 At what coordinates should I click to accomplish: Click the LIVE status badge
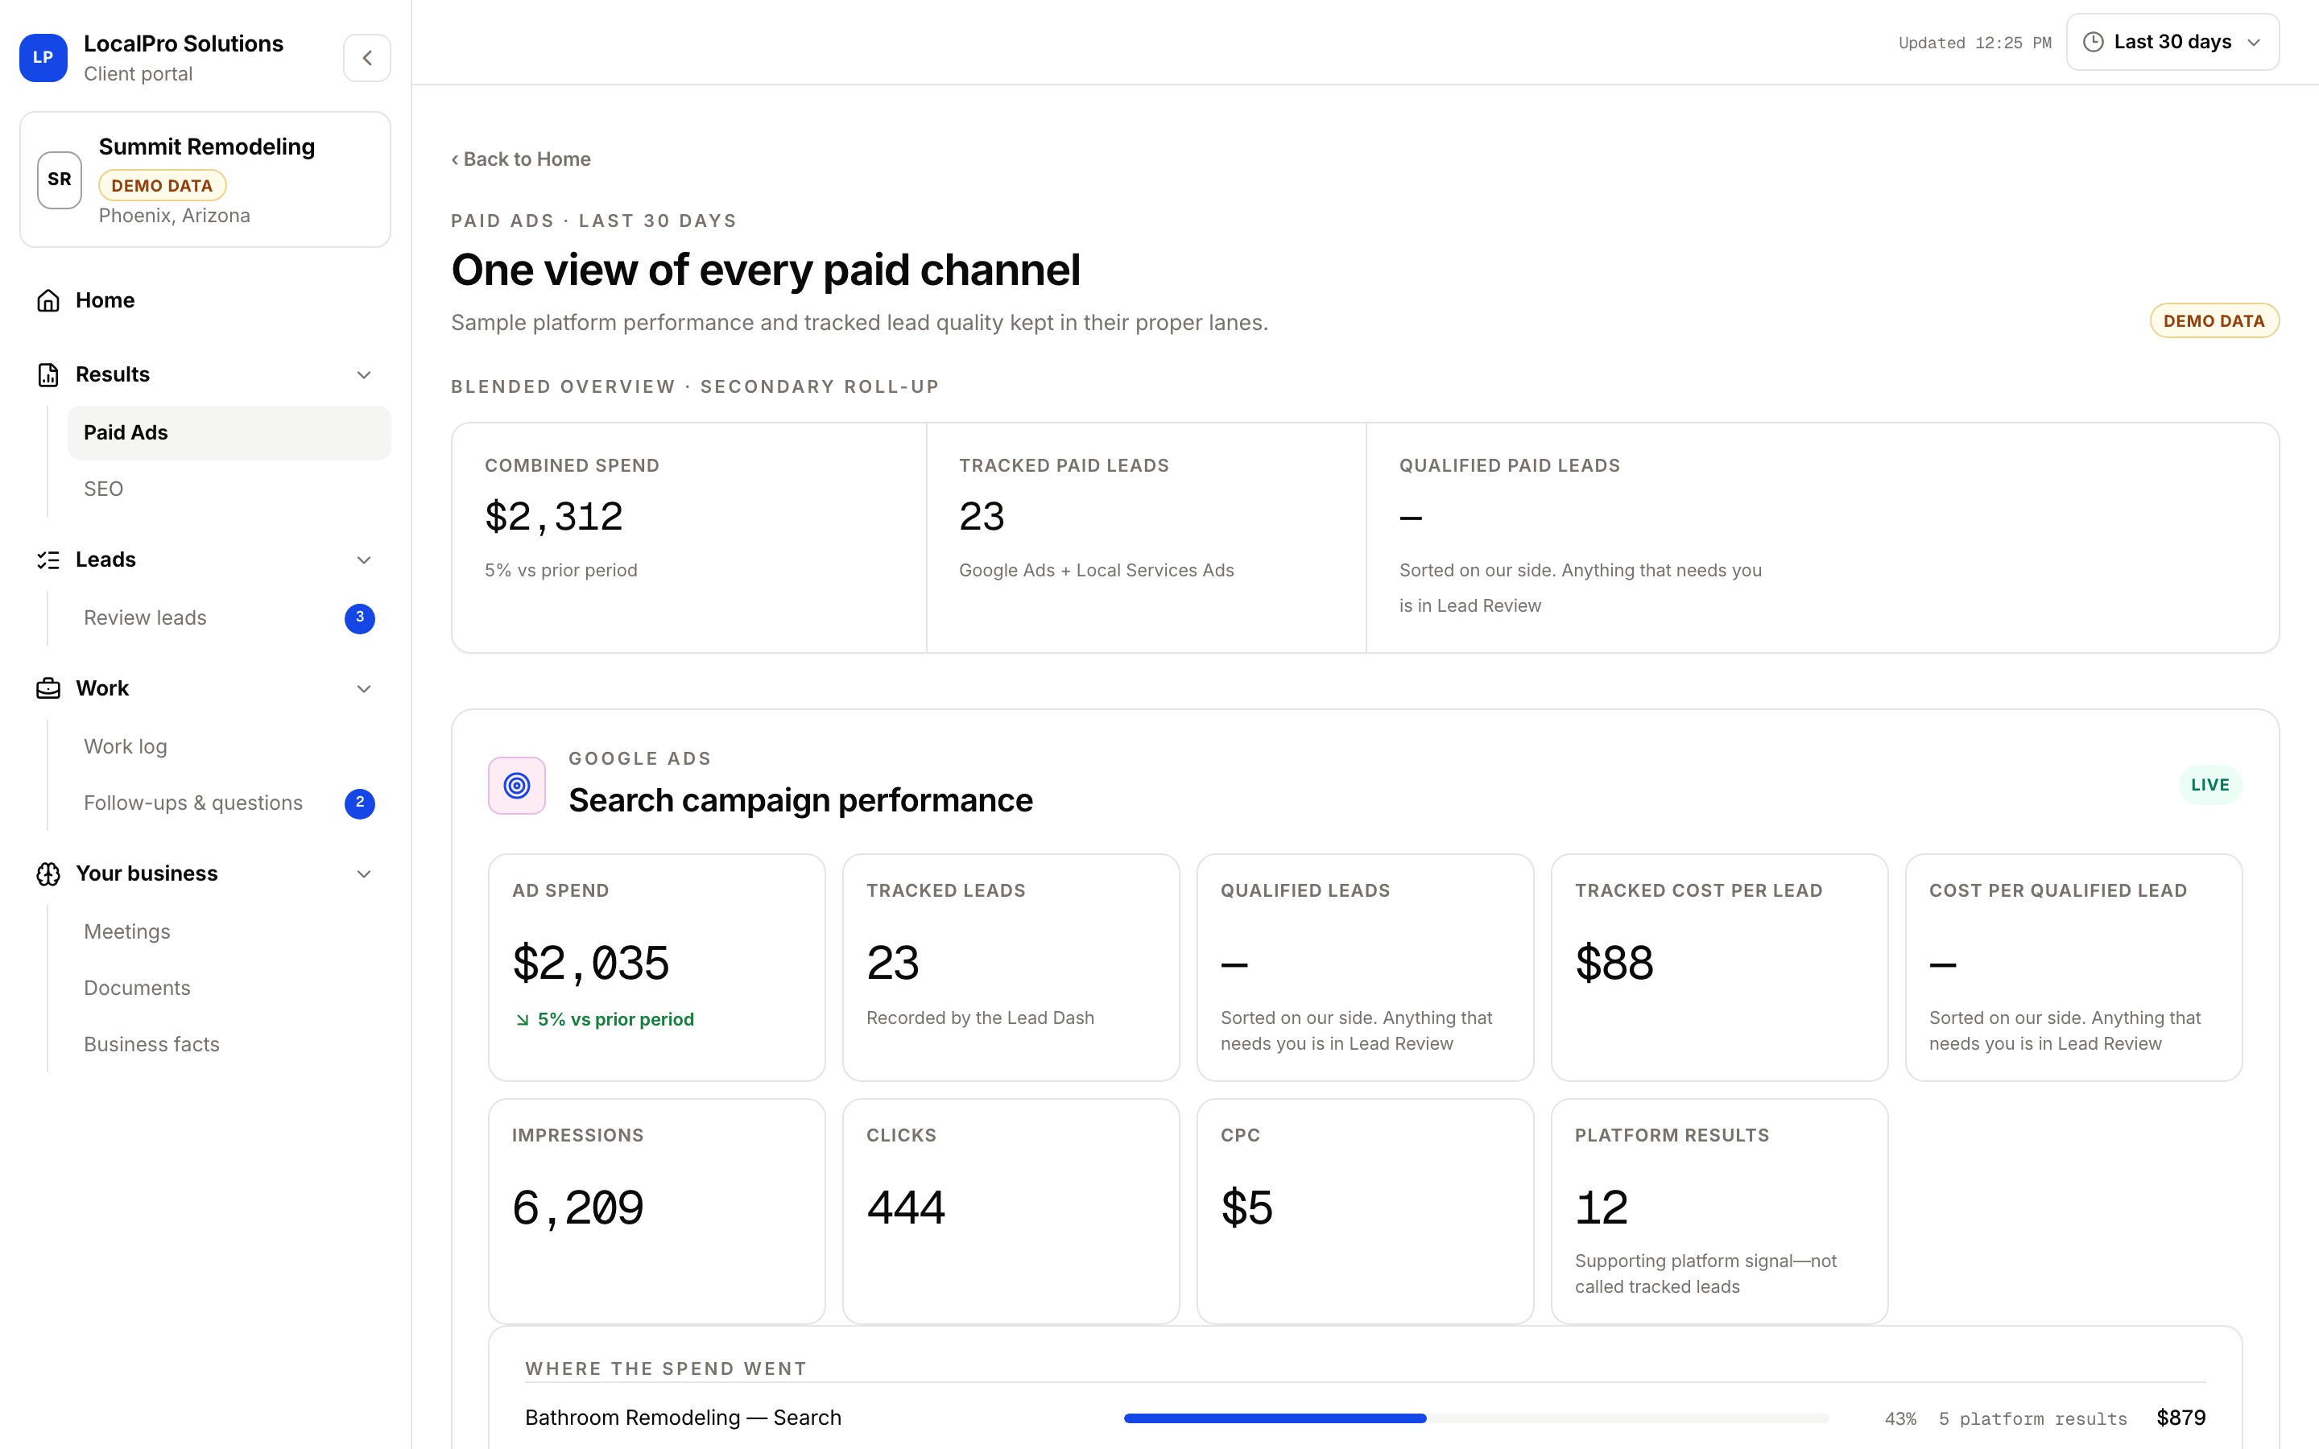pos(2209,785)
